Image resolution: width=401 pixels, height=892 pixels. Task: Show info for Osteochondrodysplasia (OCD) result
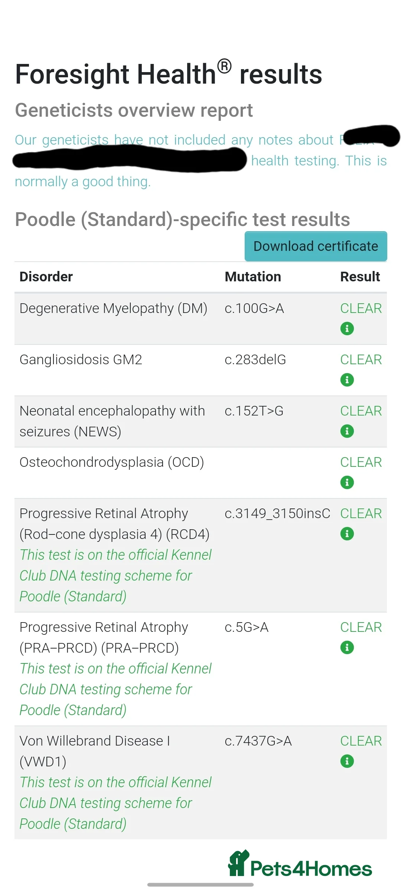point(347,482)
